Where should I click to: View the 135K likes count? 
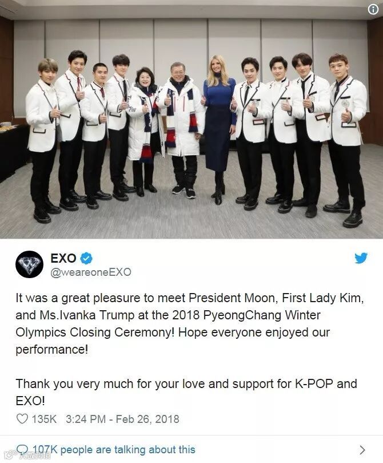(44, 419)
